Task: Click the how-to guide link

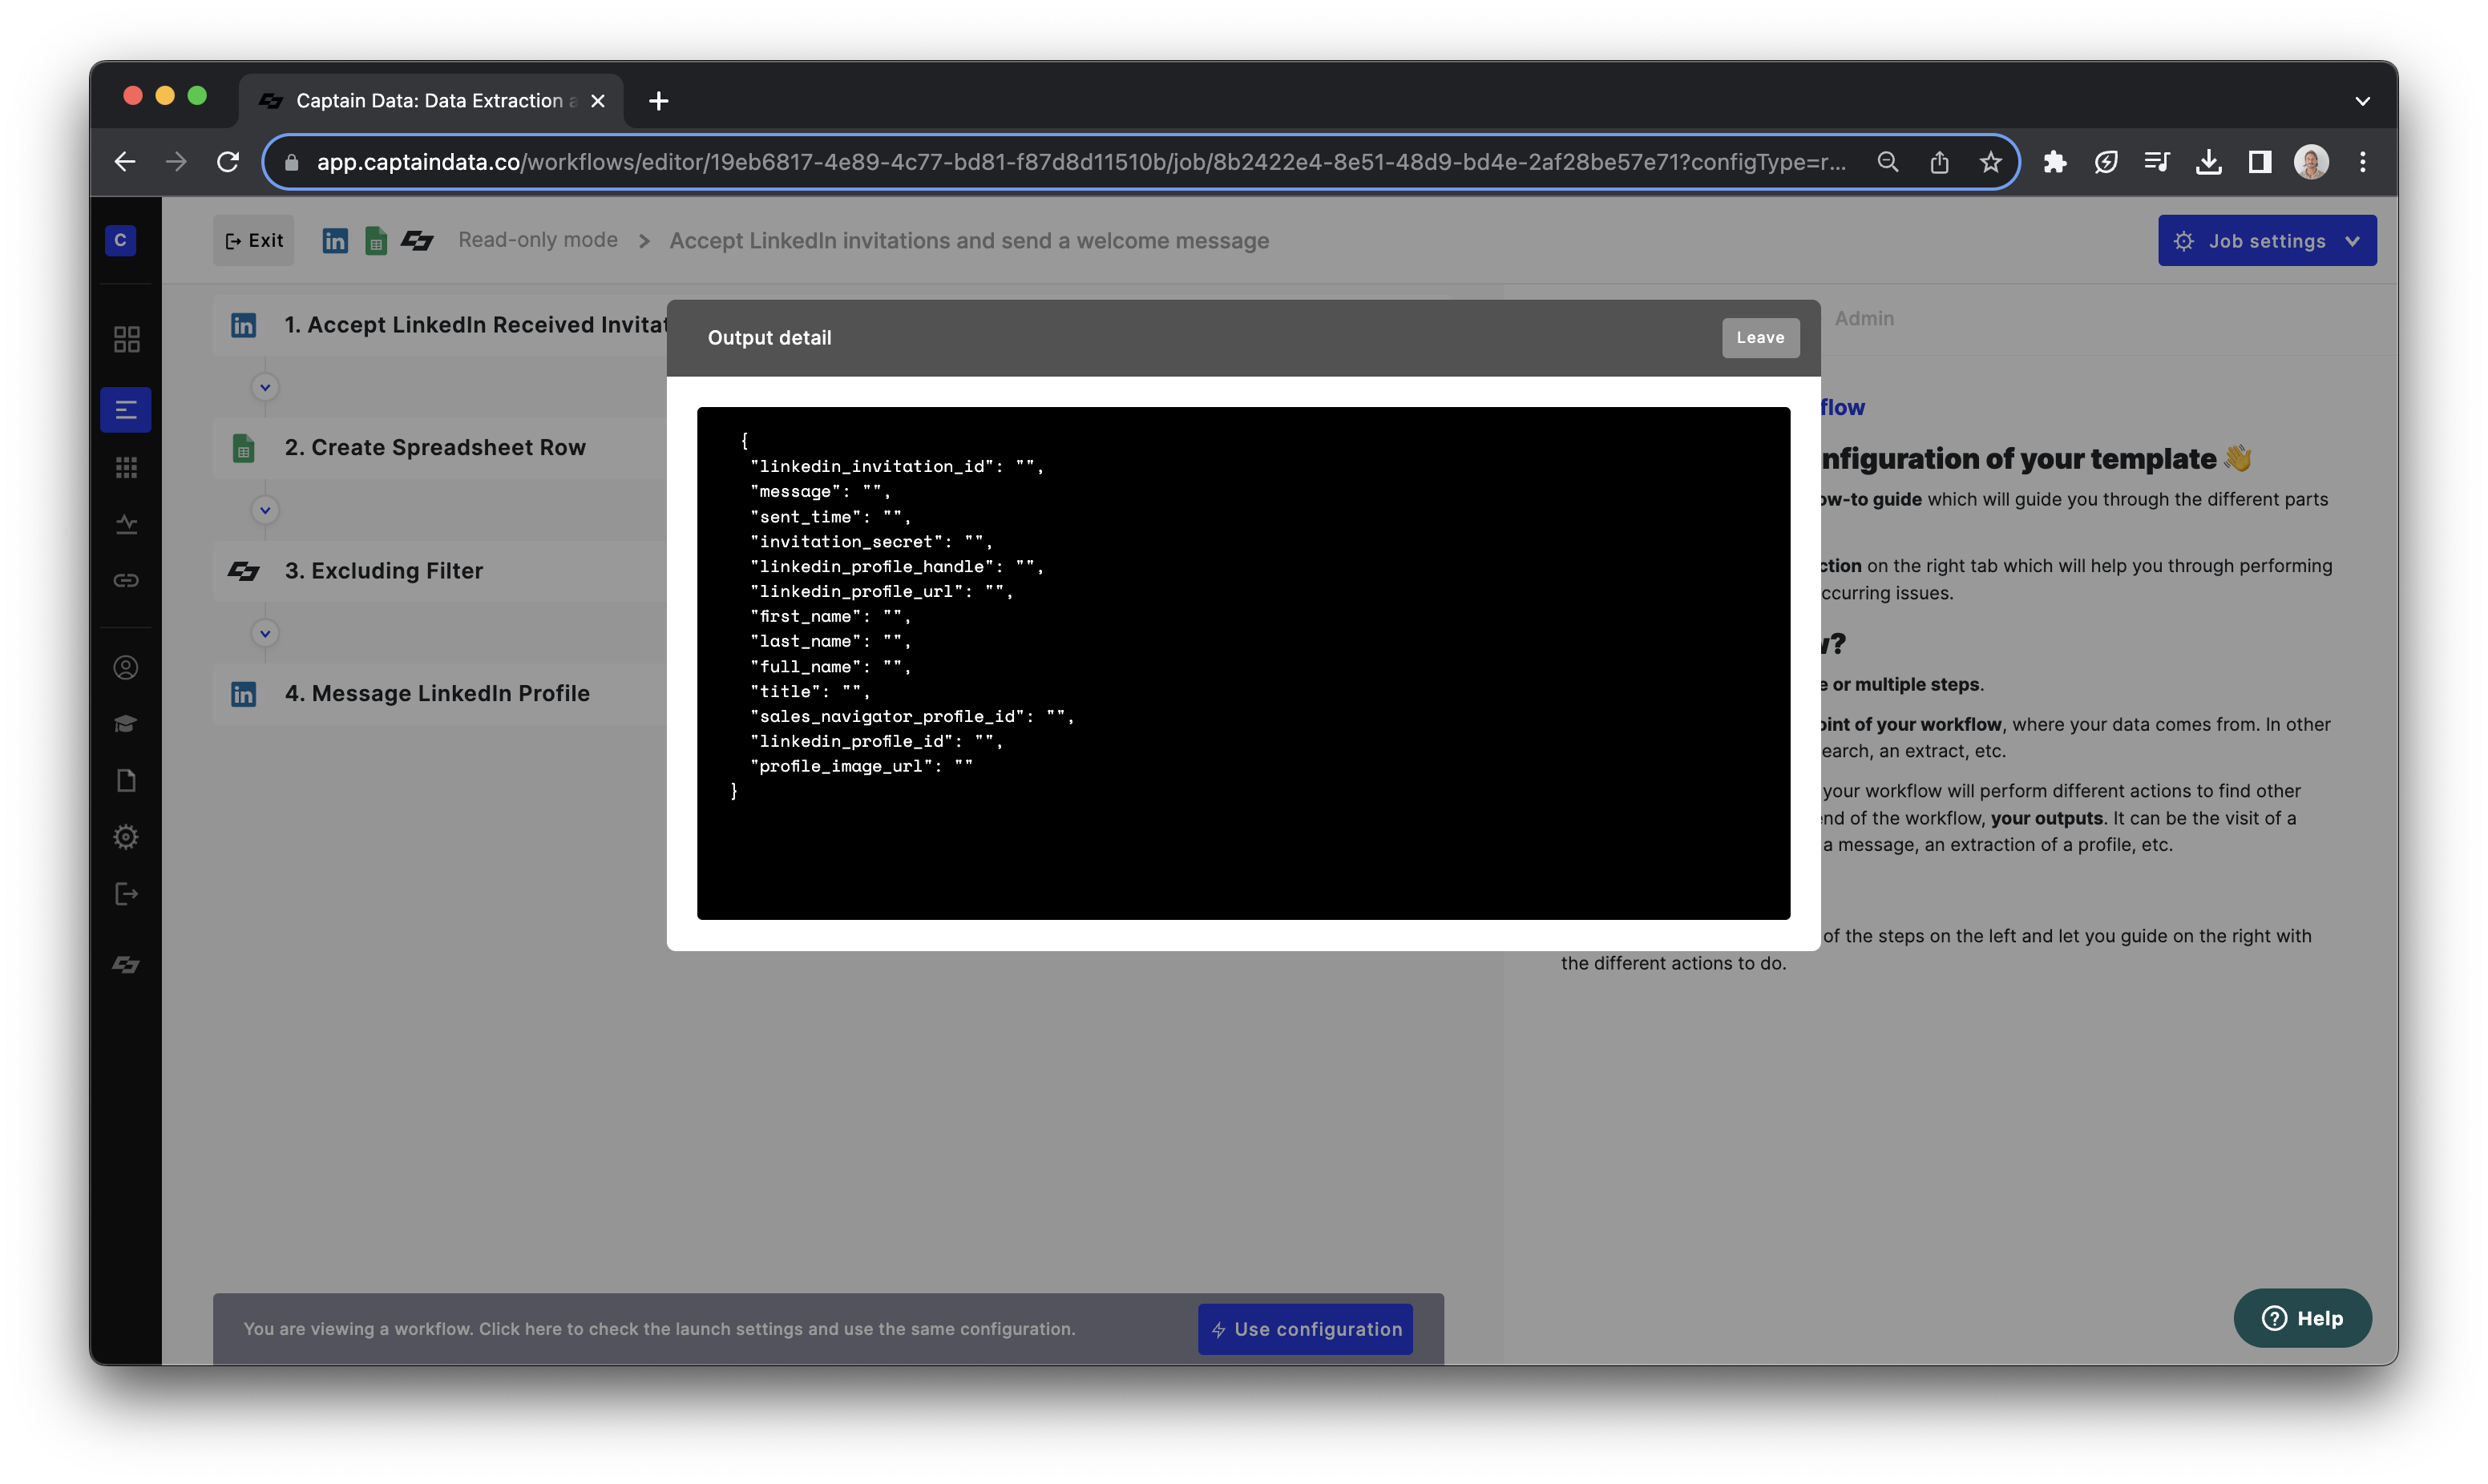Action: [x=1870, y=499]
